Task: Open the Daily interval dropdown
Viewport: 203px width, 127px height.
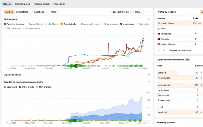Action: [139, 12]
